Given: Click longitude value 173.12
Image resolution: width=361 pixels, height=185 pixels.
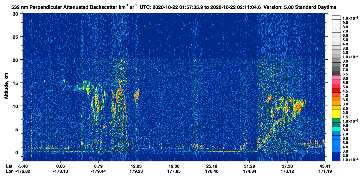Looking at the screenshot, I should click(287, 171).
